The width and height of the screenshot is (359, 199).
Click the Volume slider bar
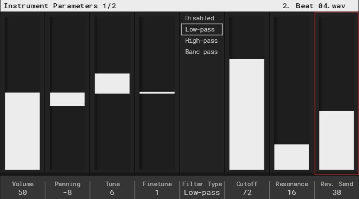(x=22, y=131)
